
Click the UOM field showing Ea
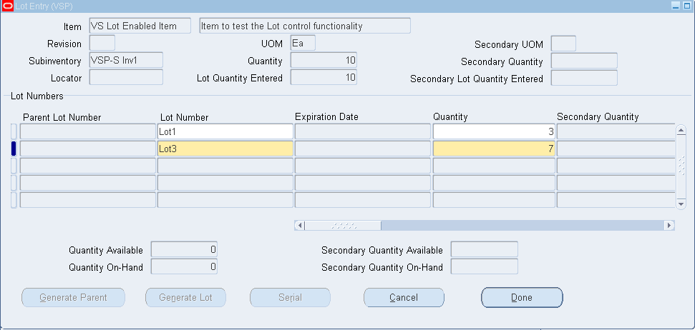pyautogui.click(x=303, y=43)
